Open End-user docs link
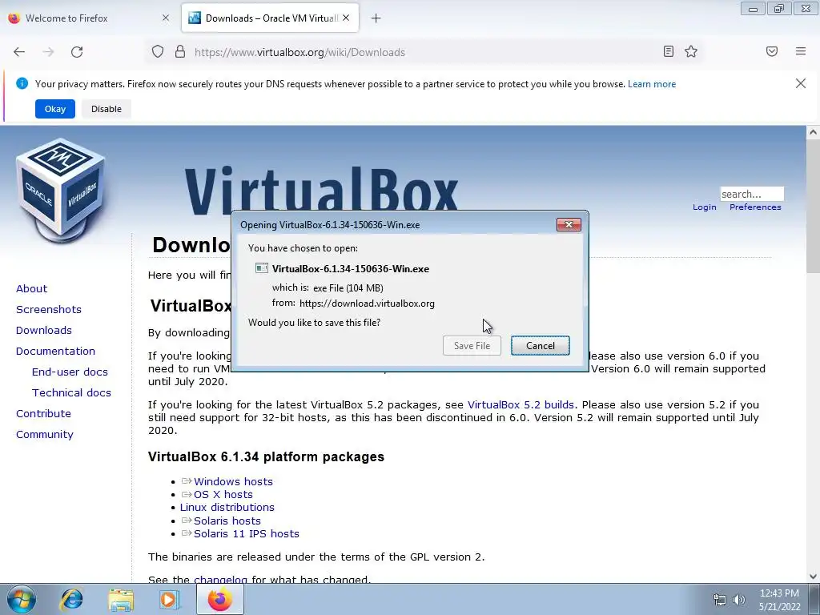820x615 pixels. [70, 372]
